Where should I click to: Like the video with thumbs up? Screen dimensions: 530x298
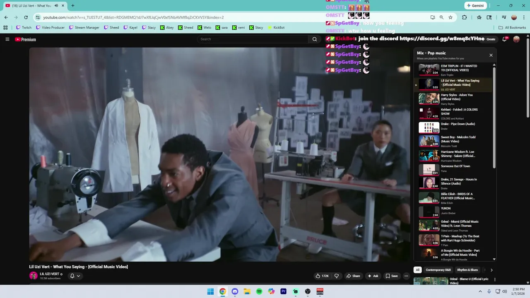323,276
